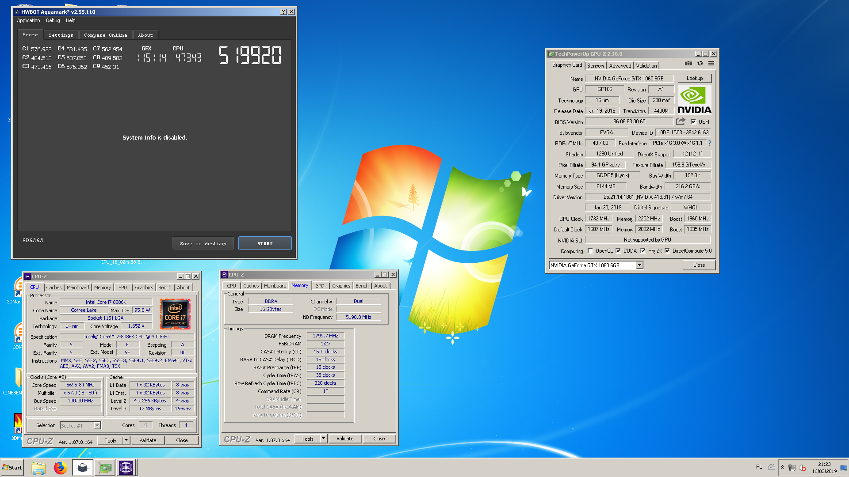Click the GPU-Z title bar icon

(x=551, y=54)
